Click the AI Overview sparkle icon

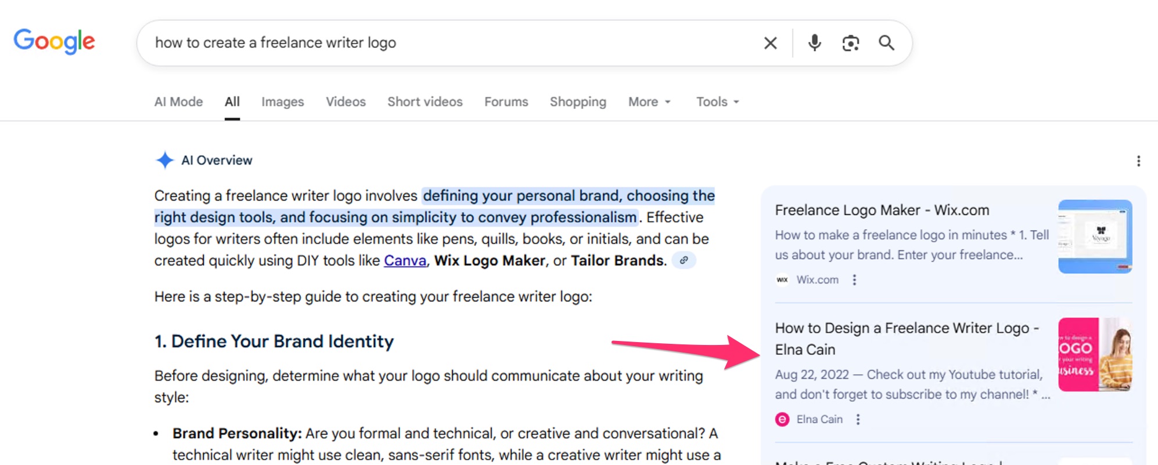[x=165, y=160]
